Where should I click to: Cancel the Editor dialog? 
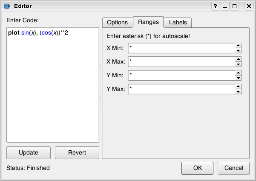coord(233,168)
